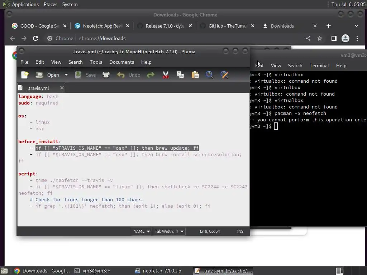The height and width of the screenshot is (275, 367).
Task: Open the File menu in Pluma
Action: (x=24, y=62)
